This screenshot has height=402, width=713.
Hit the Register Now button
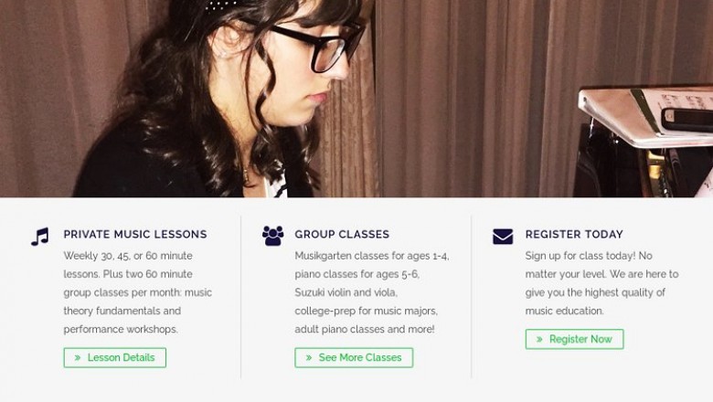pos(574,339)
